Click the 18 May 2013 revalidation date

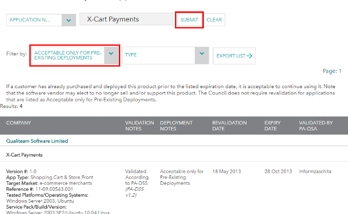point(226,171)
